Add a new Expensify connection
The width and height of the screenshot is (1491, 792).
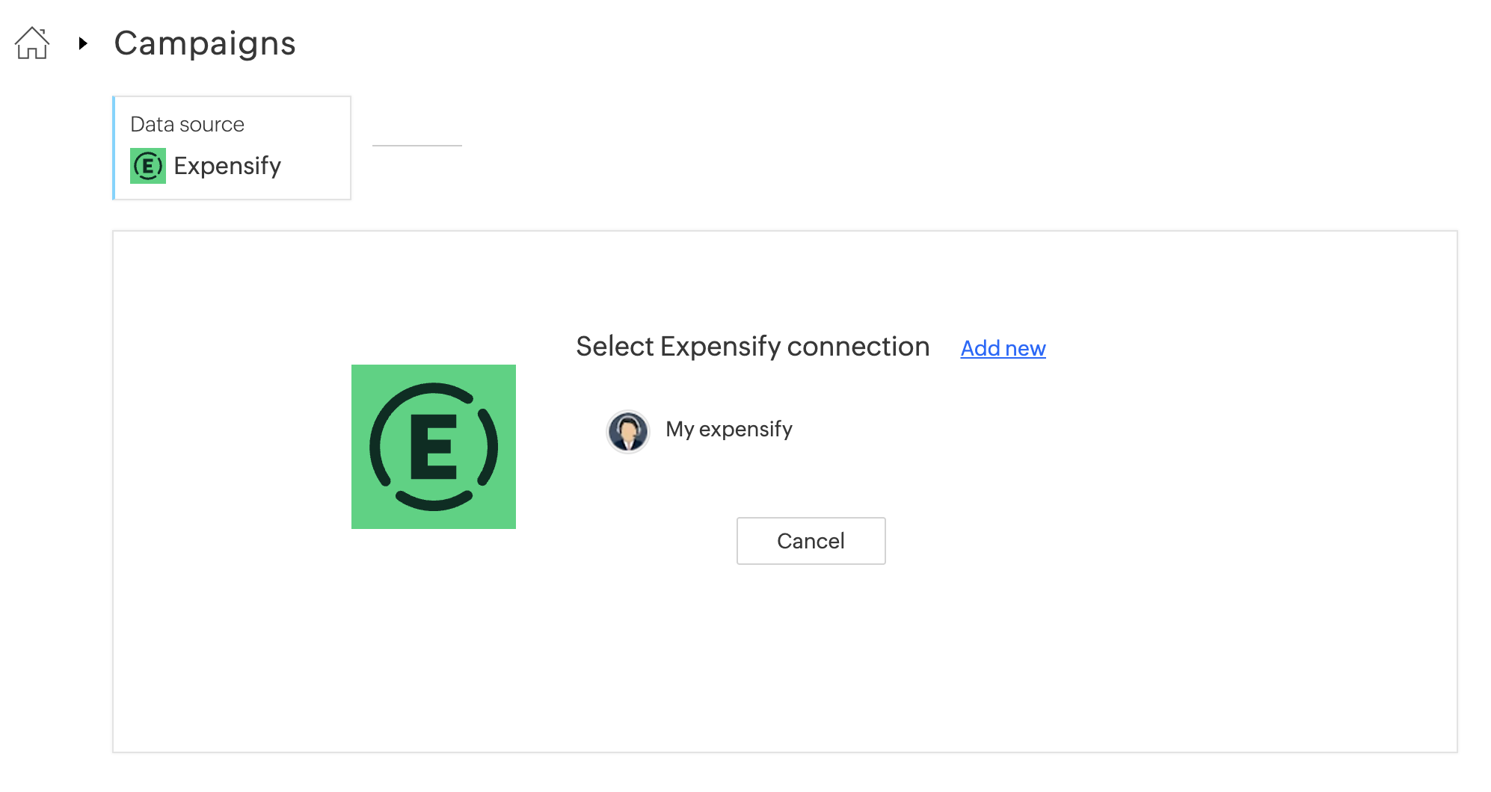(x=1003, y=348)
